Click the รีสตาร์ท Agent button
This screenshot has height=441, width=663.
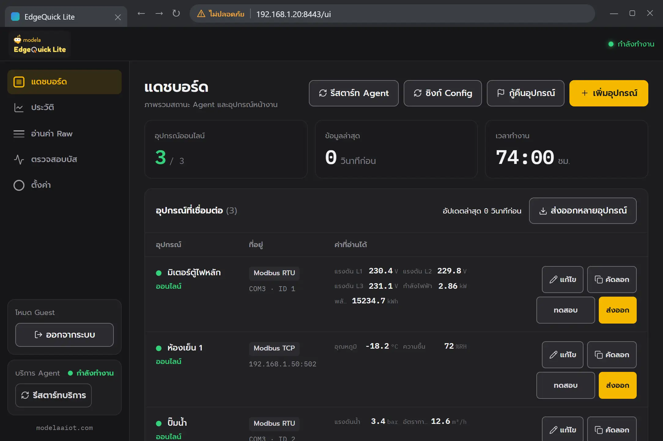tap(354, 93)
